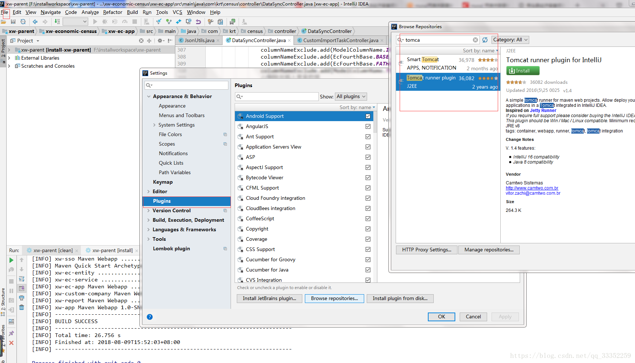Click the plugin list Sort by: name header
This screenshot has height=363, width=635.
point(357,108)
